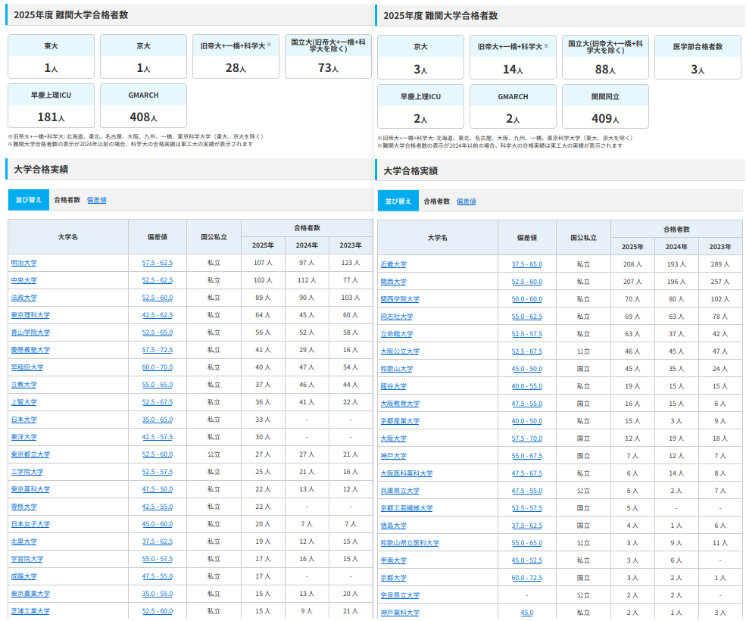
Task: Click the 208 人 cell for 近畿大学
Action: pyautogui.click(x=632, y=264)
